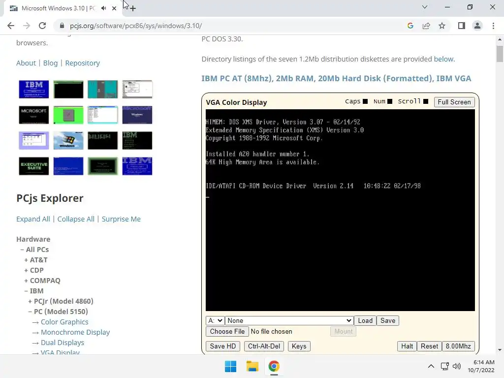504x378 pixels.
Task: Expand the COMPAQ tree node
Action: click(42, 280)
